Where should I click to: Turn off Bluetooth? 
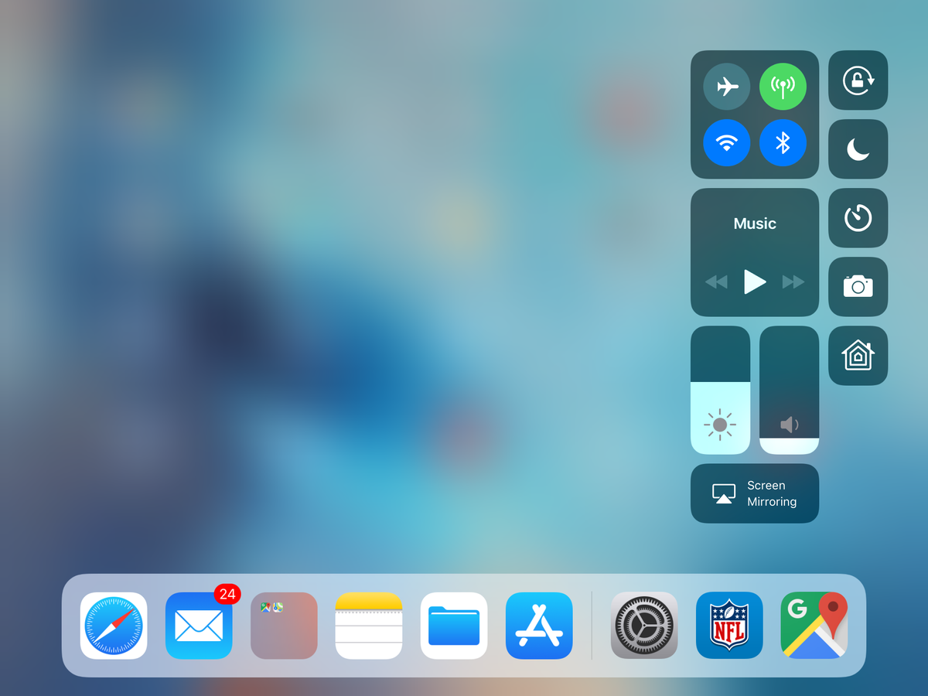click(783, 143)
